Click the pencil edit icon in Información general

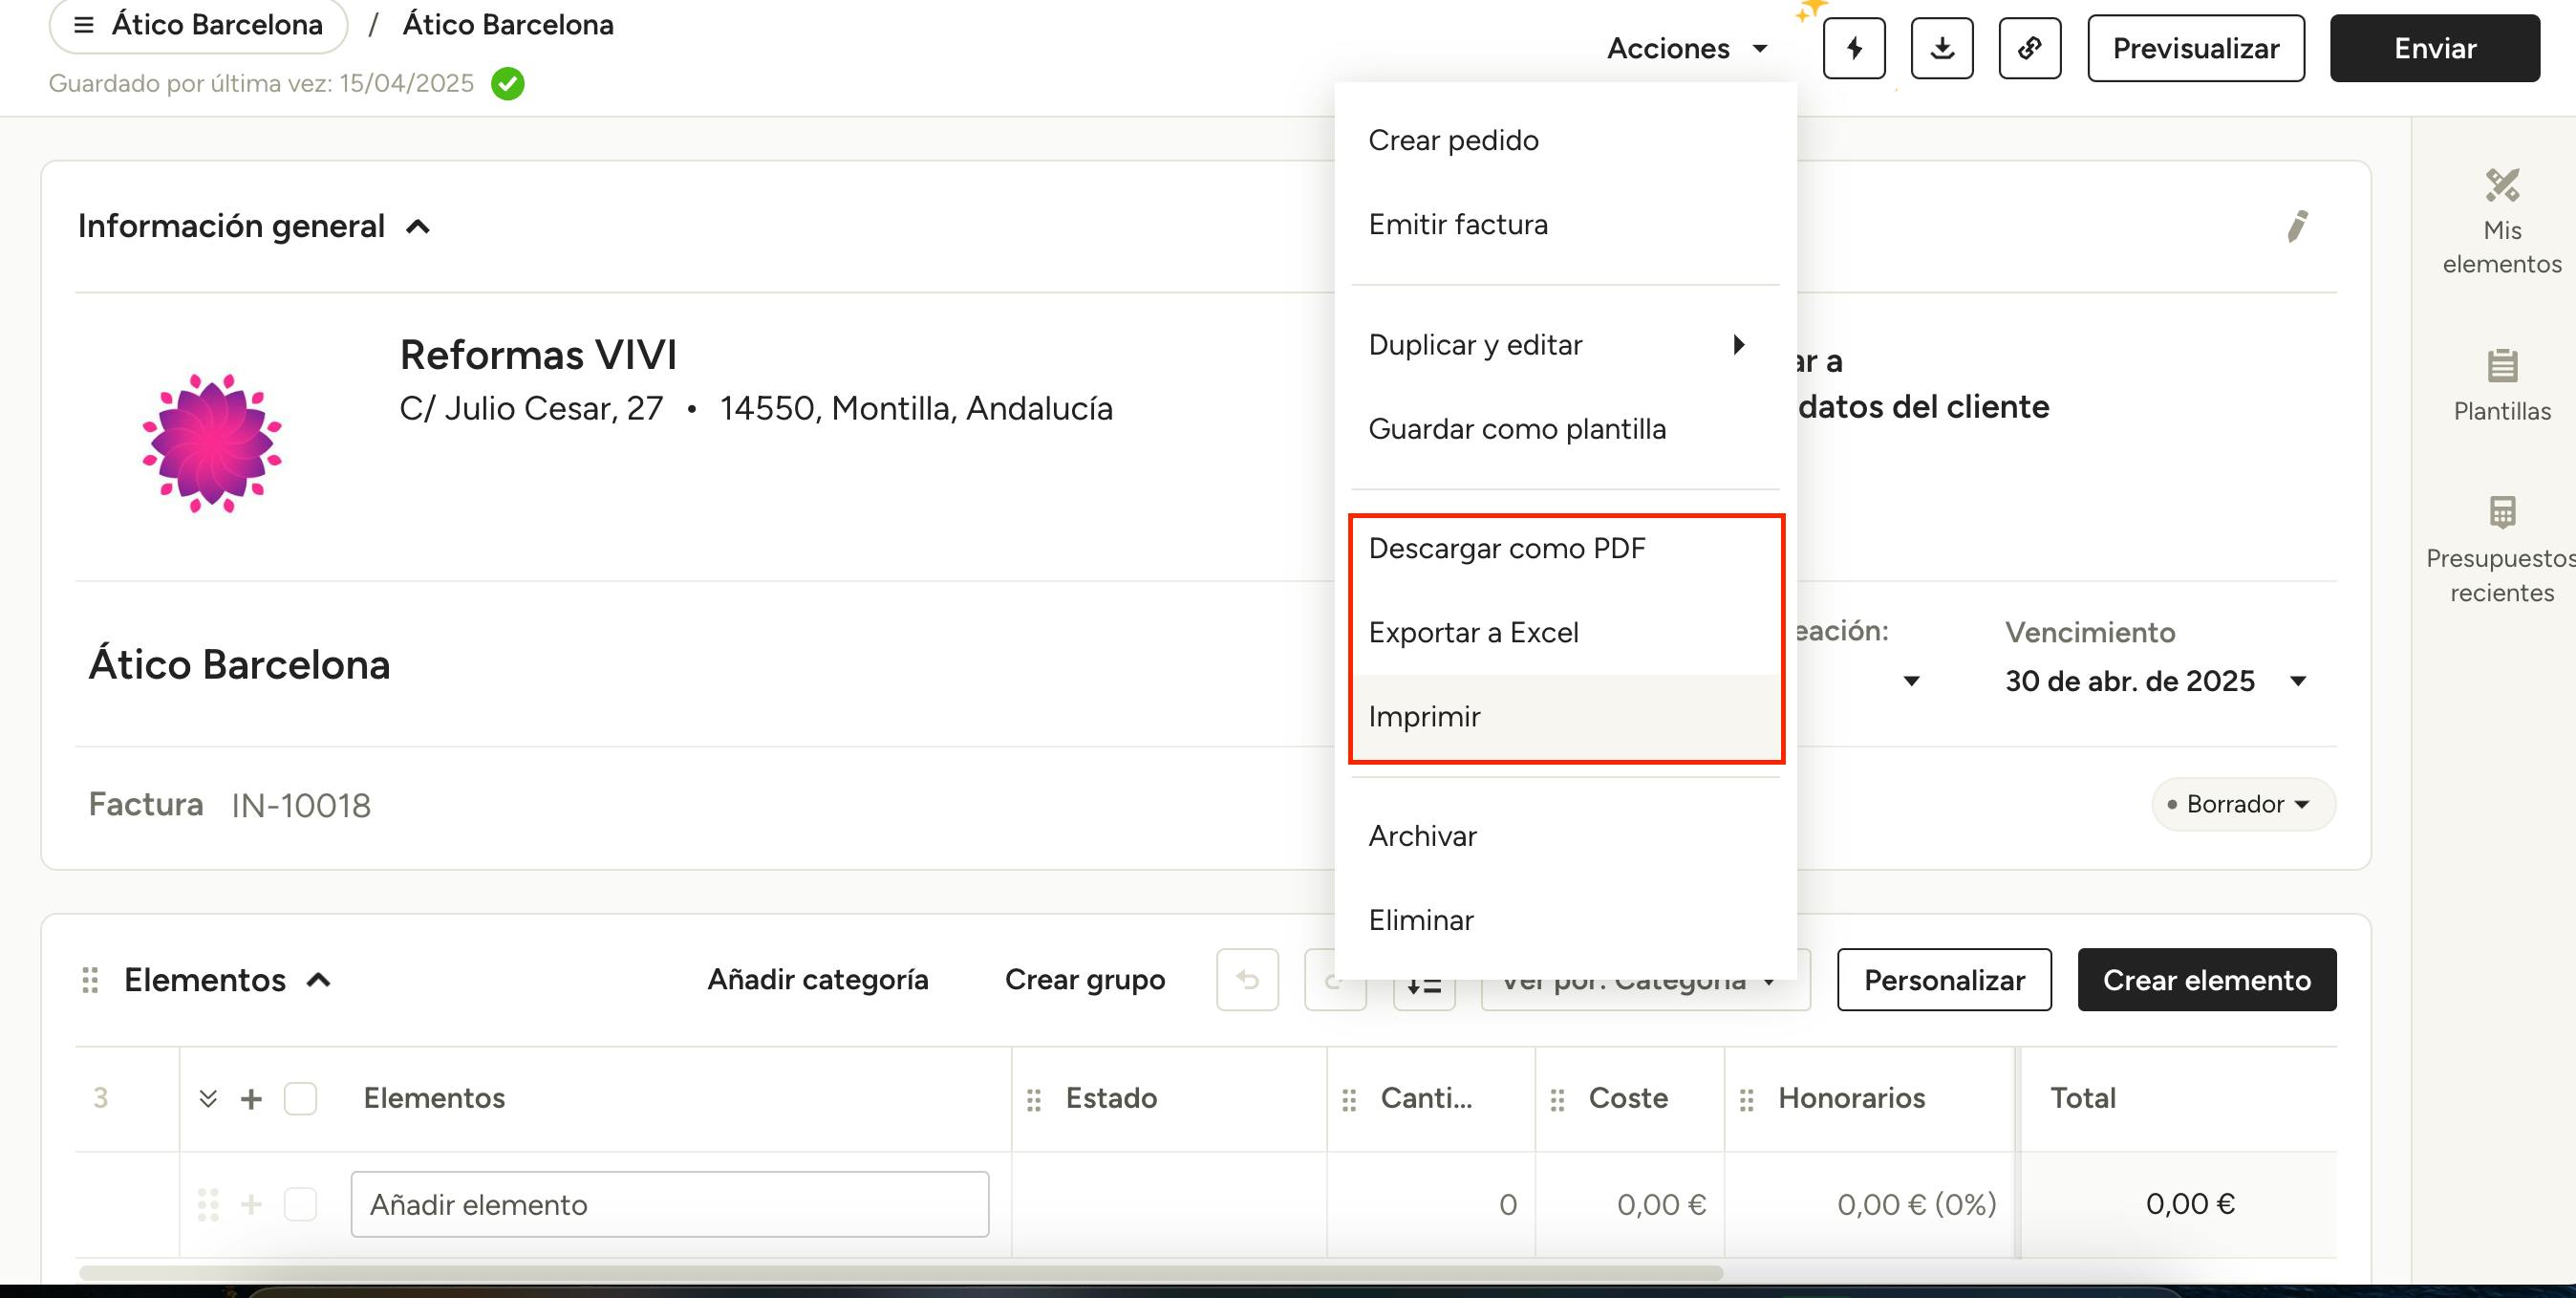pos(2297,226)
